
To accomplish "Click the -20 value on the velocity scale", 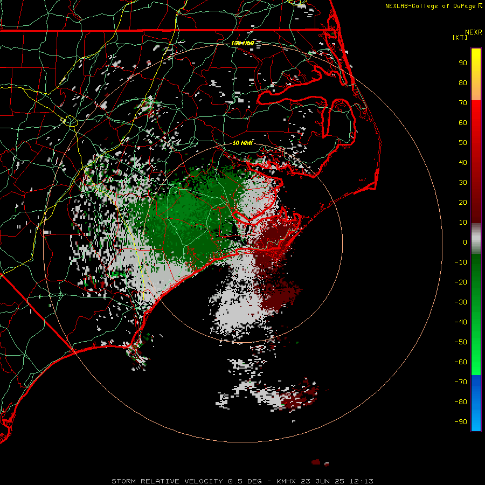I will click(461, 282).
